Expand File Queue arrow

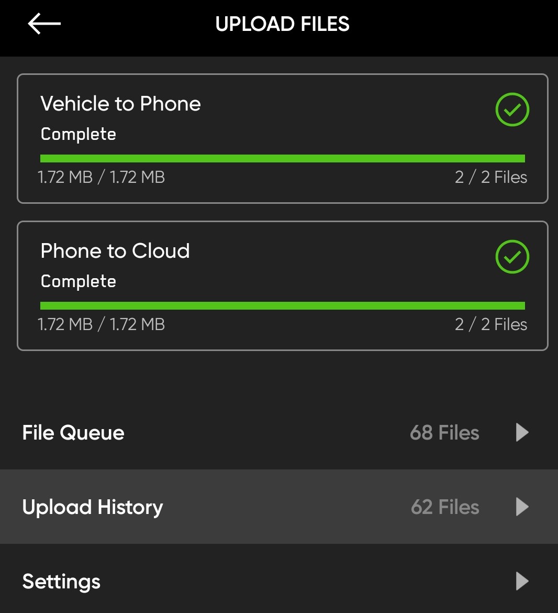pyautogui.click(x=522, y=433)
